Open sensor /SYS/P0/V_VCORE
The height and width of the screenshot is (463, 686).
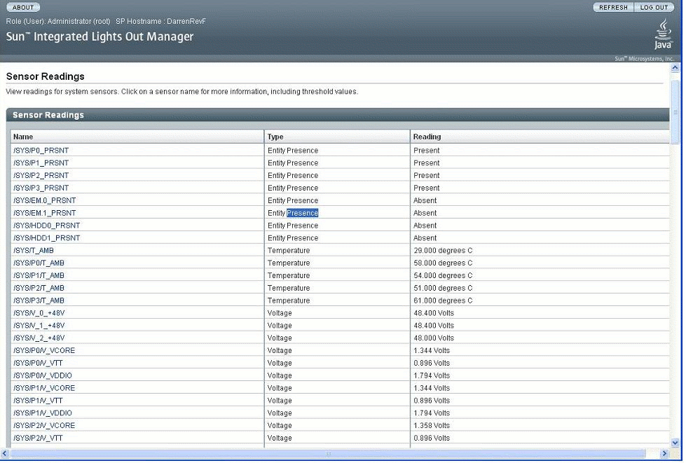[x=43, y=351]
